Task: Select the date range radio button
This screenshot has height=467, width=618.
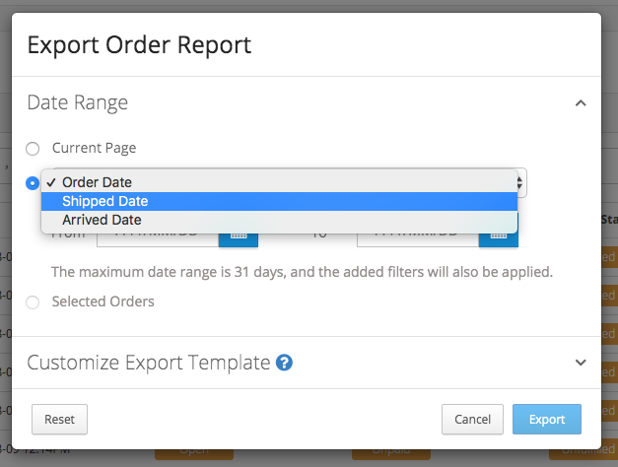Action: pos(33,183)
